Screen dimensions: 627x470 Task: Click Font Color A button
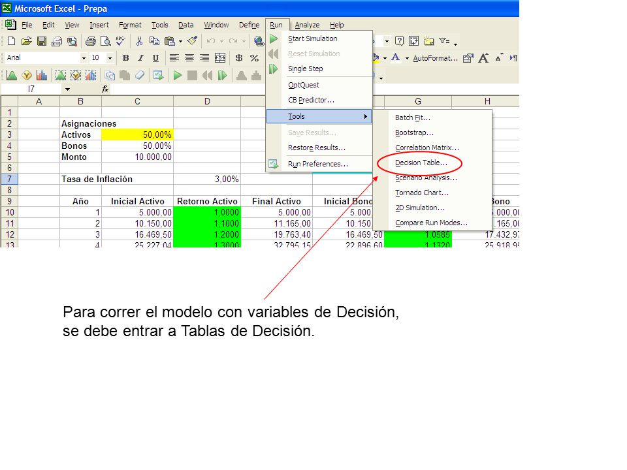(396, 58)
